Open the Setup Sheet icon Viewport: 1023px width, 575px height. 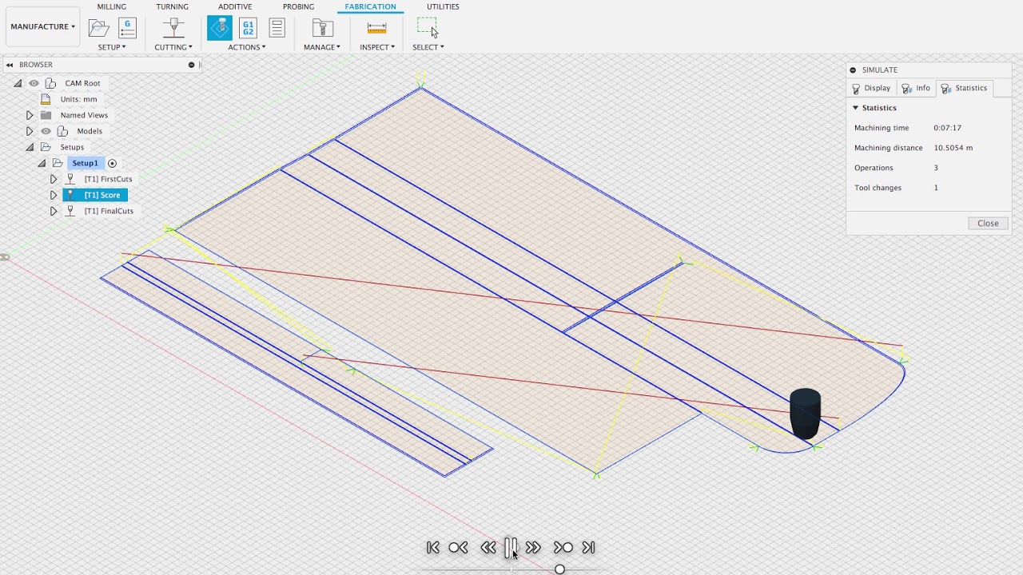[x=277, y=28]
